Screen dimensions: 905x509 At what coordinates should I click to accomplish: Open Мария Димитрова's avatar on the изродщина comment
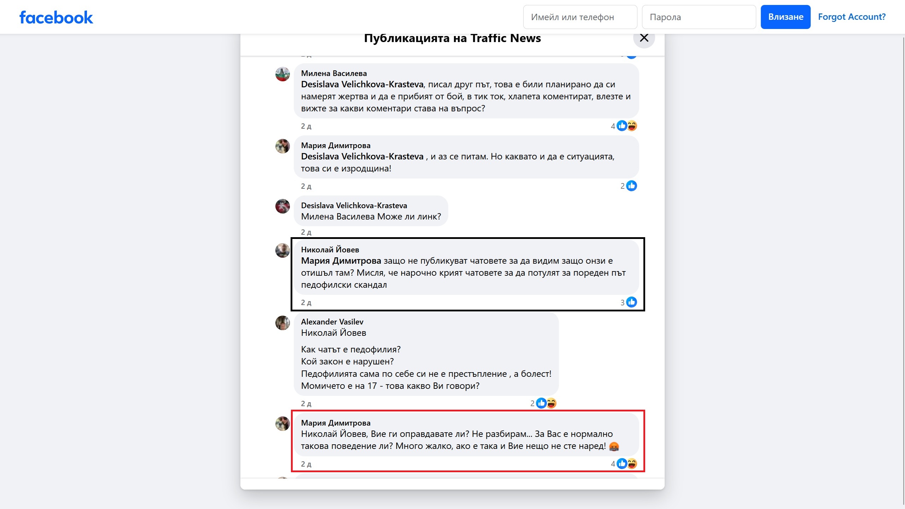(282, 146)
